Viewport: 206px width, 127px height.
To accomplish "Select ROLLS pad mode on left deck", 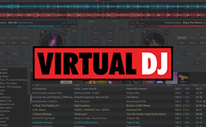I will tap(4, 38).
